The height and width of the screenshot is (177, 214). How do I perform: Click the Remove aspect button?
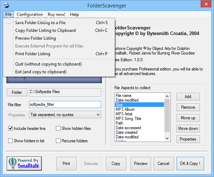(x=188, y=107)
